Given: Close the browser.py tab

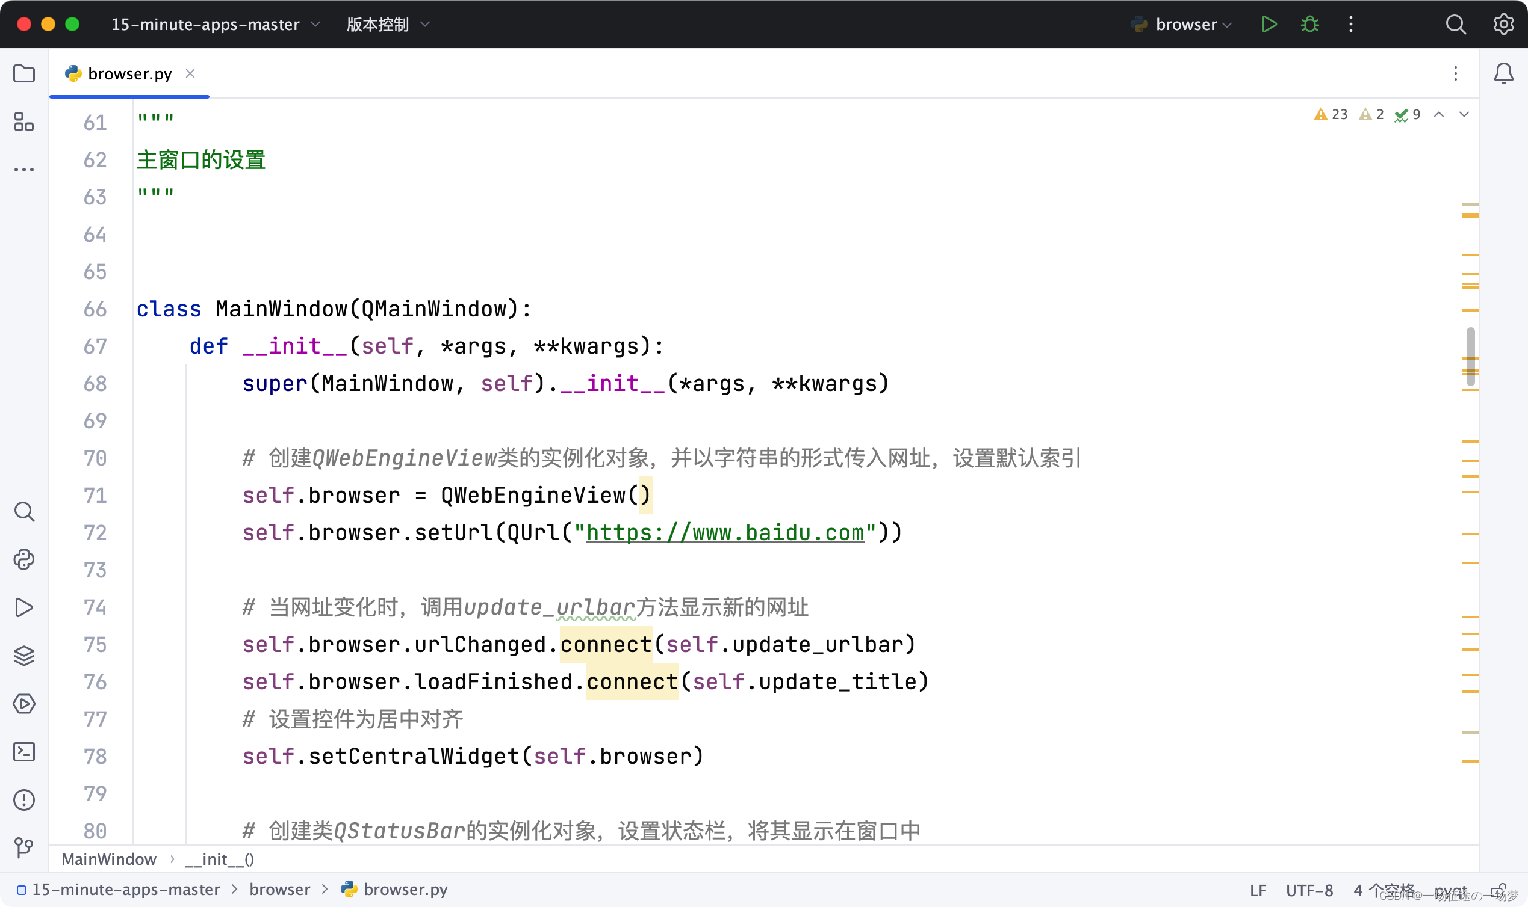Looking at the screenshot, I should click(190, 73).
